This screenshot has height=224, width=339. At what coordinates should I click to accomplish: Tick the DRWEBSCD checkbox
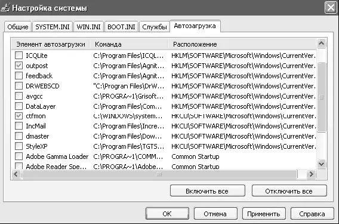click(19, 86)
